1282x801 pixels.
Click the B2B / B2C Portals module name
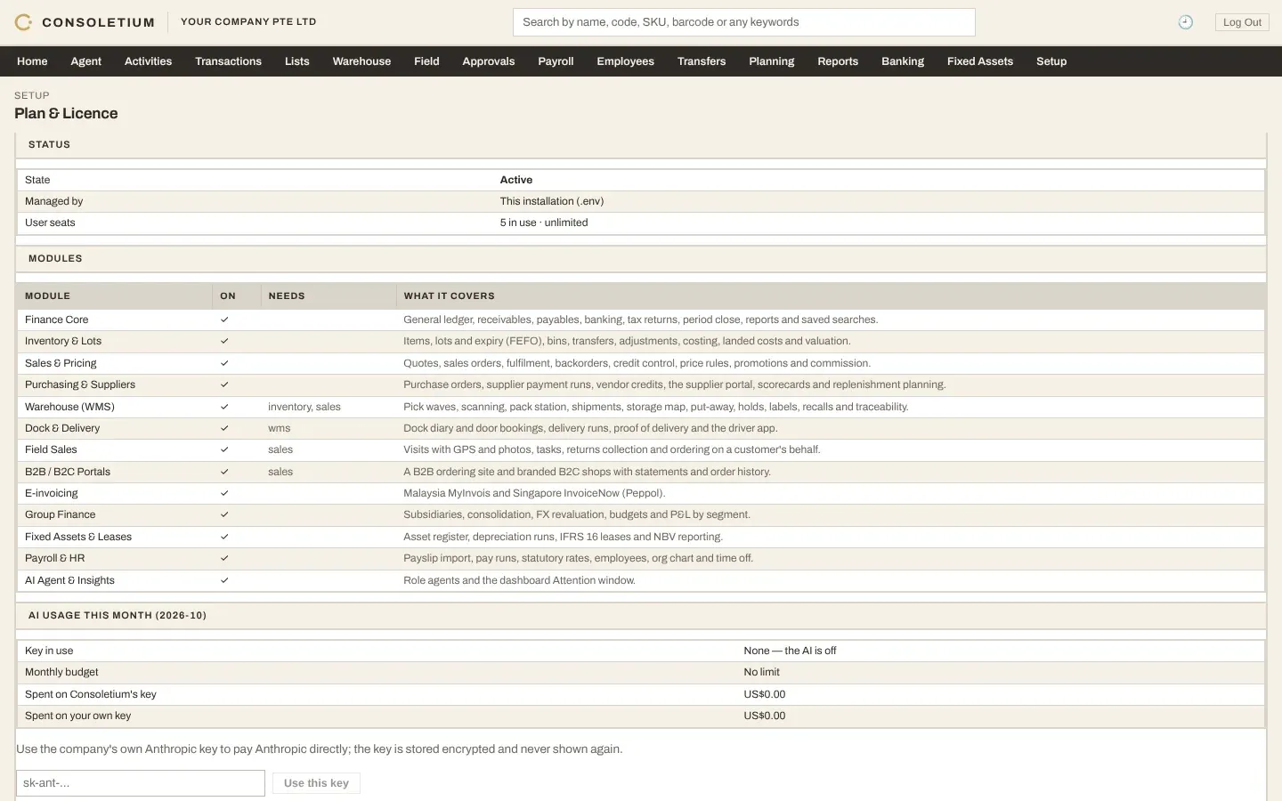pos(68,472)
